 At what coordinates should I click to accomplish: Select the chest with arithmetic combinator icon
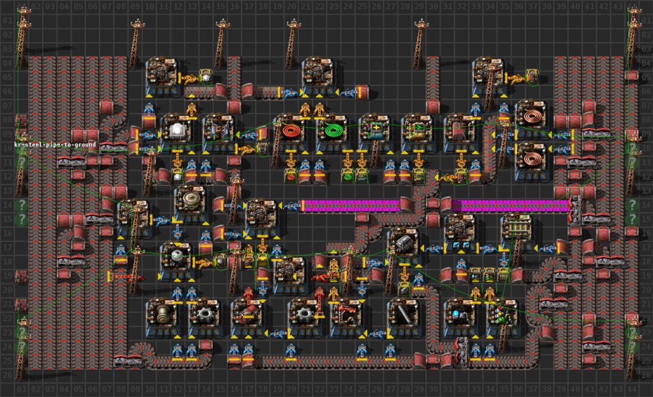[x=362, y=177]
